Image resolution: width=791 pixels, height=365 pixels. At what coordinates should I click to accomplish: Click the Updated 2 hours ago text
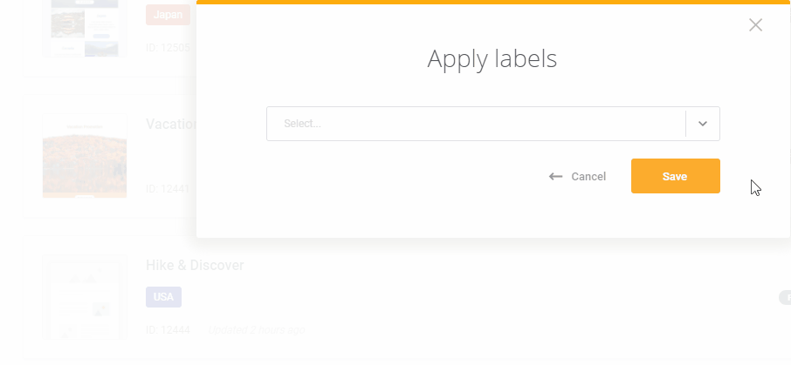point(257,330)
